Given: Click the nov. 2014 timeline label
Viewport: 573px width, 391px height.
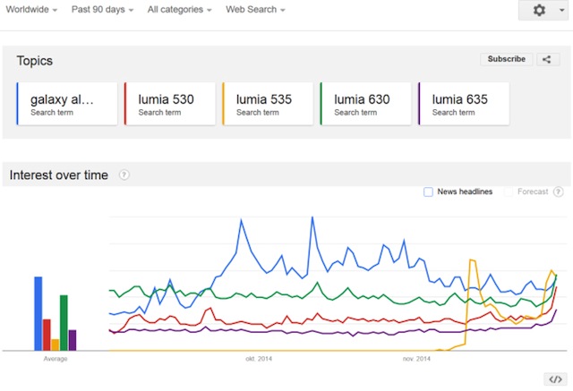Looking at the screenshot, I should (x=417, y=359).
